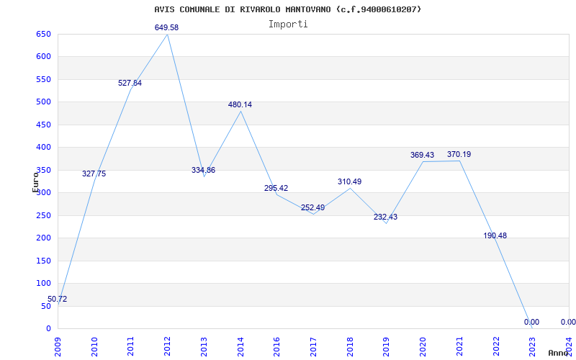Click the 400 y-axis tick label

coord(43,148)
